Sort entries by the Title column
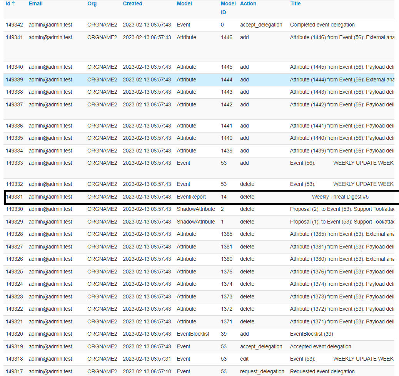Viewport: 399px width, 376px height. (x=295, y=3)
